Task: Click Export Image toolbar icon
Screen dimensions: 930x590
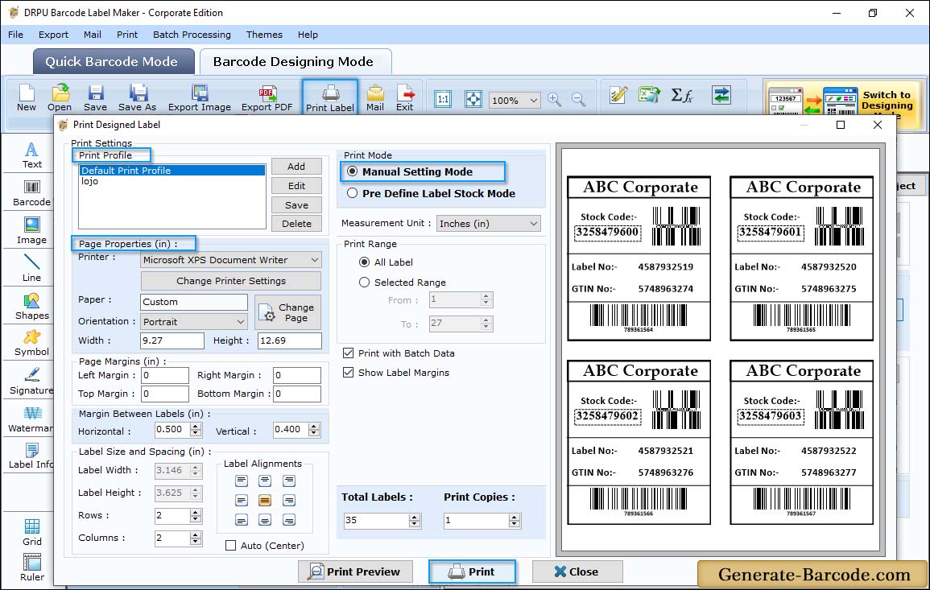Action: [x=200, y=98]
